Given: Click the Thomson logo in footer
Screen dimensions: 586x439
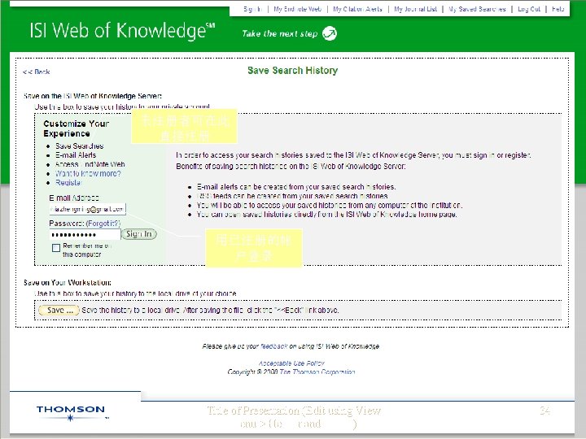Looking at the screenshot, I should pos(71,413).
